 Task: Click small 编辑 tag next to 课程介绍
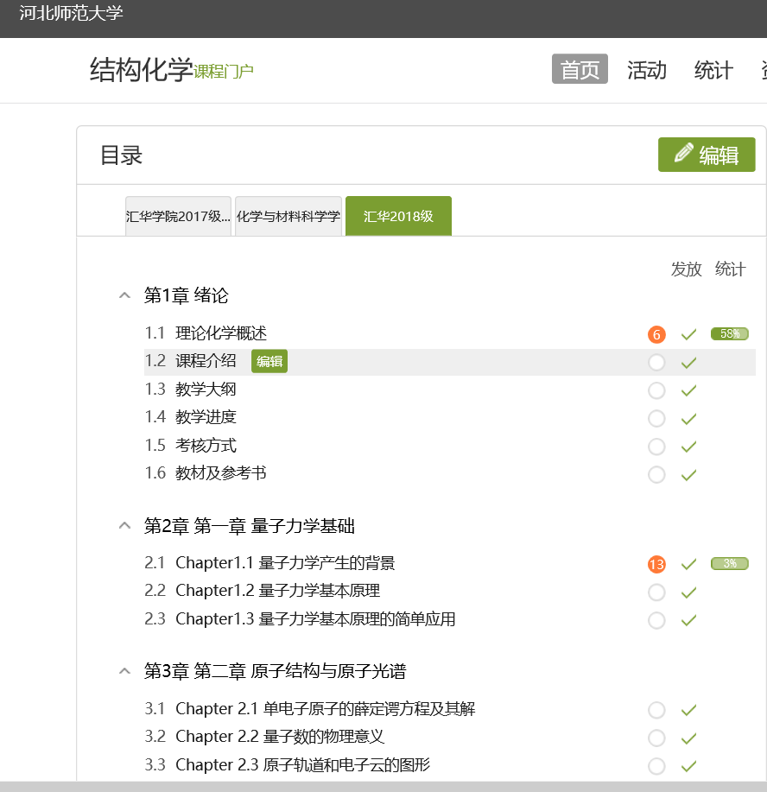[269, 362]
